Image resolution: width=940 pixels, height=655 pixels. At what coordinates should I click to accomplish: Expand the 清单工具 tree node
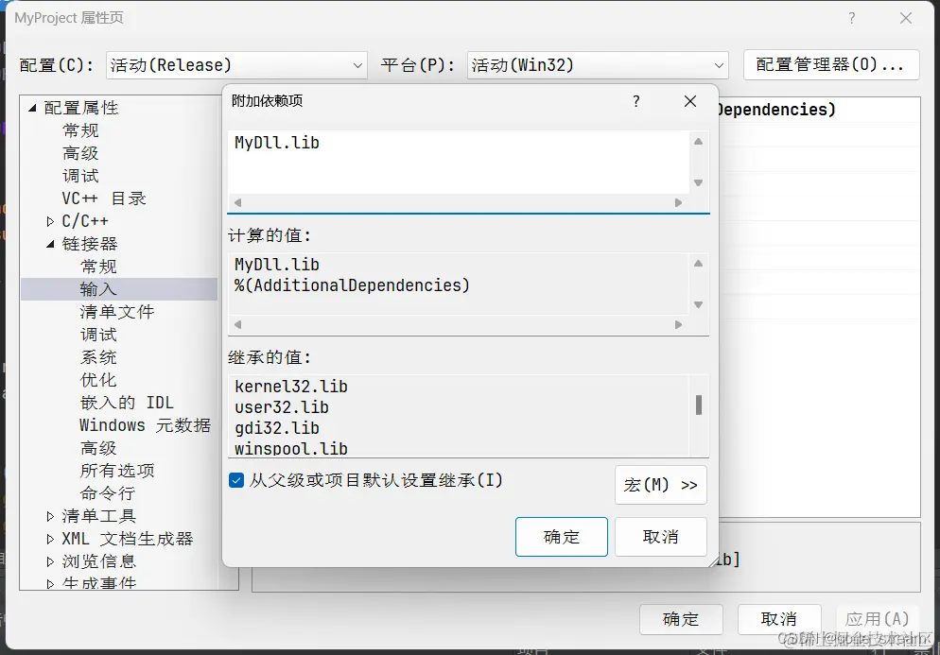[50, 516]
